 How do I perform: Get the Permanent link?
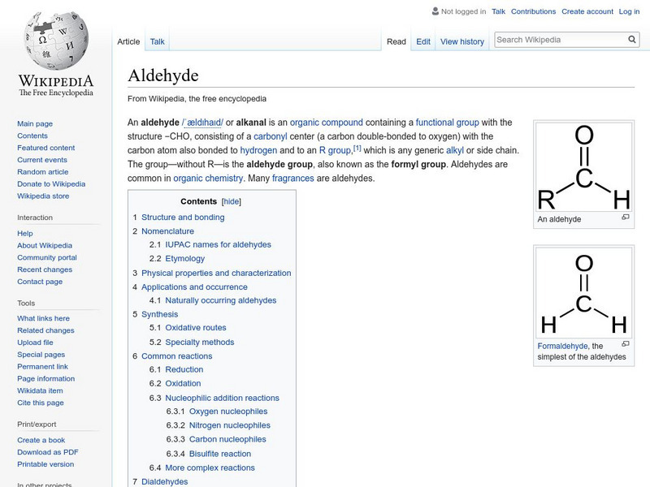pos(42,366)
